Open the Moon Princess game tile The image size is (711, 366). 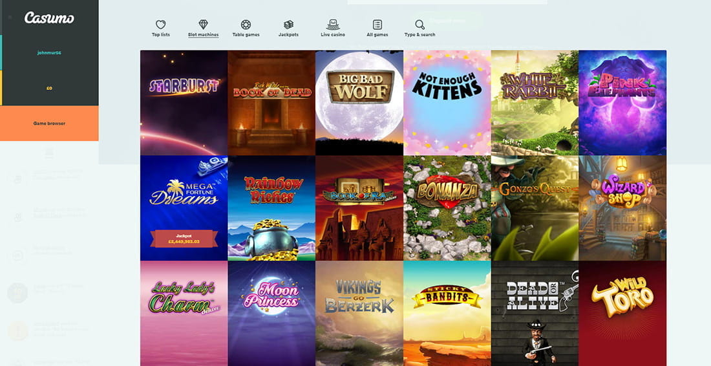[271, 314]
